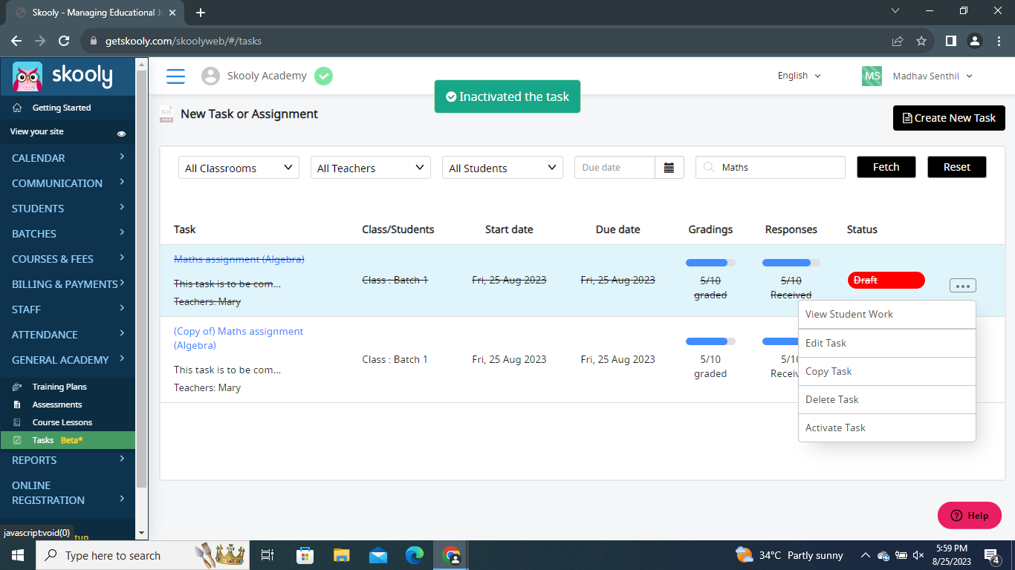Click the Course Lessons sidebar icon
Image resolution: width=1015 pixels, height=570 pixels.
pyautogui.click(x=18, y=422)
